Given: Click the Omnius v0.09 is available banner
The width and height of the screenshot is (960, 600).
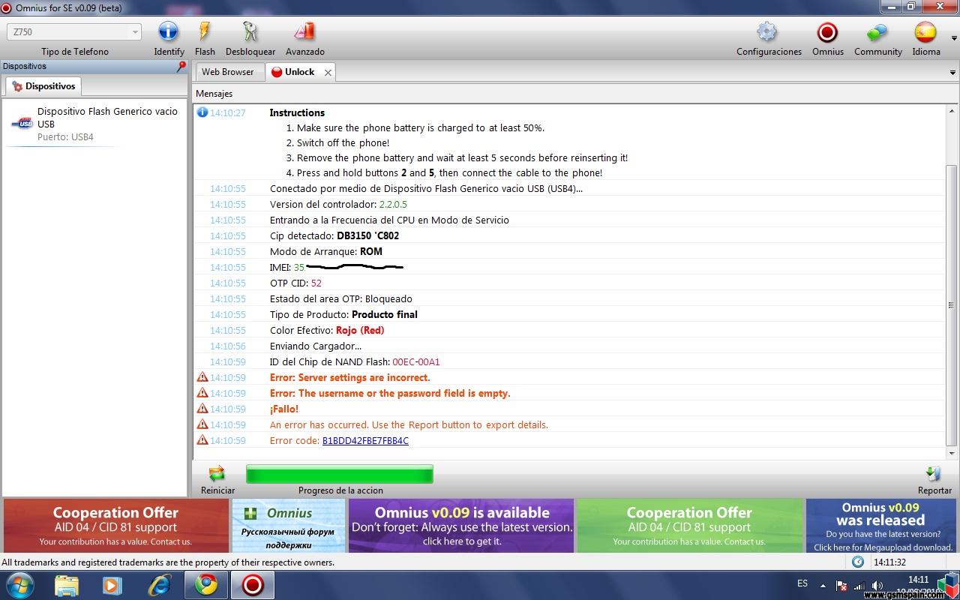Looking at the screenshot, I should pyautogui.click(x=461, y=526).
